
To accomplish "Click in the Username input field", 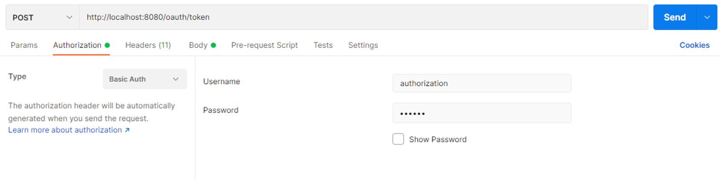I will (x=482, y=83).
